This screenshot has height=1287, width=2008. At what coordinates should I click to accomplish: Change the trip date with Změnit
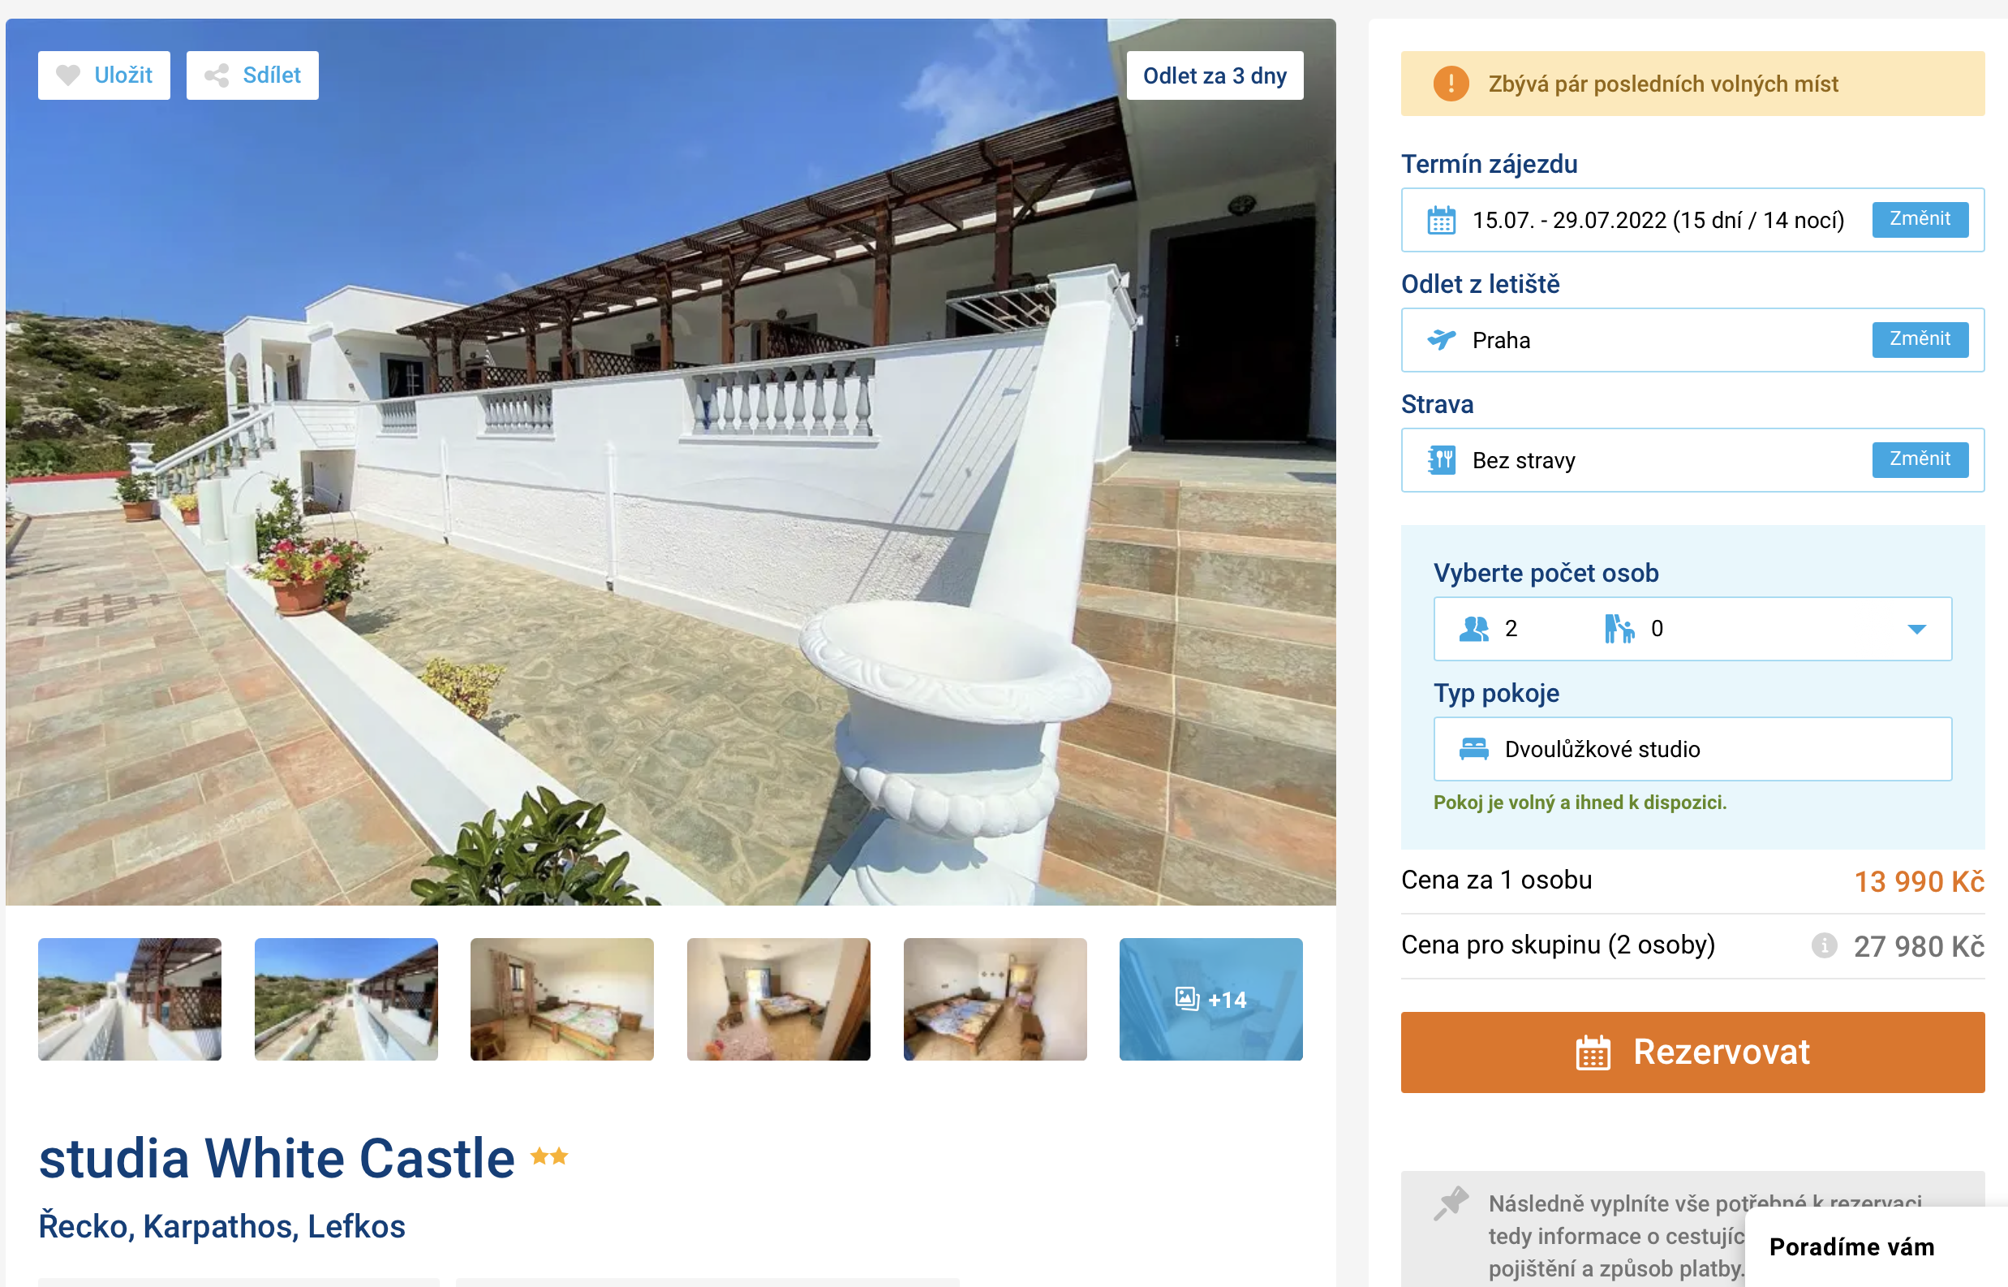tap(1920, 219)
